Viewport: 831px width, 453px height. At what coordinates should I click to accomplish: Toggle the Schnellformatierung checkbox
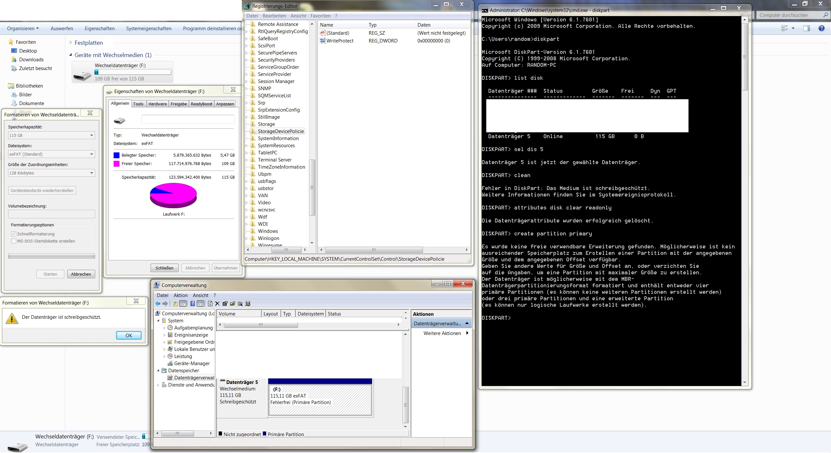[14, 234]
